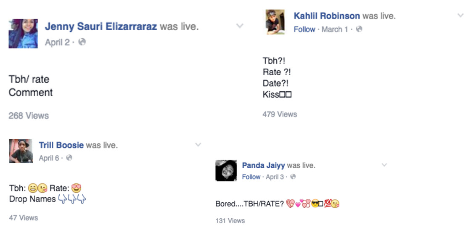Open the April 2 post timestamp

coord(57,42)
